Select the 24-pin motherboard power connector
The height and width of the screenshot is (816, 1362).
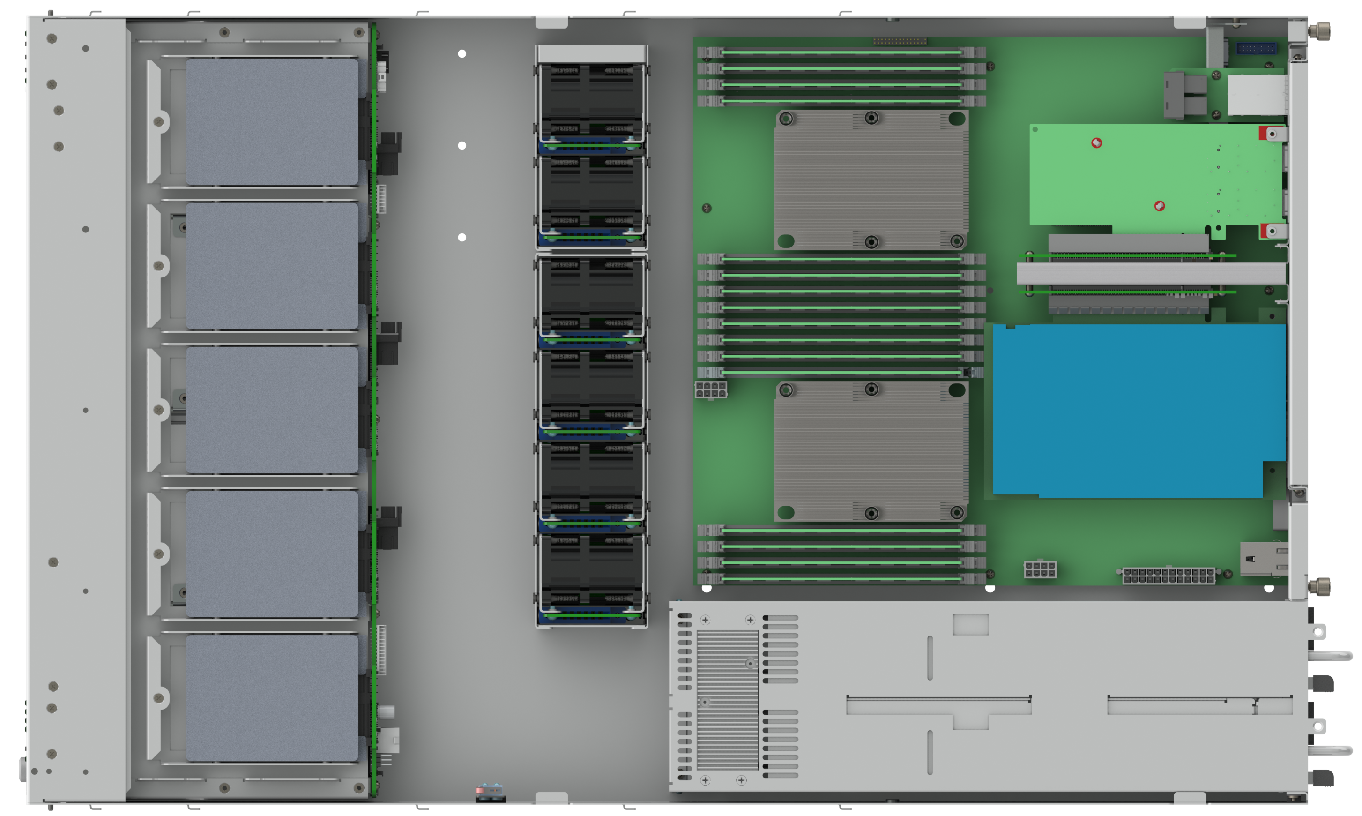(1168, 576)
